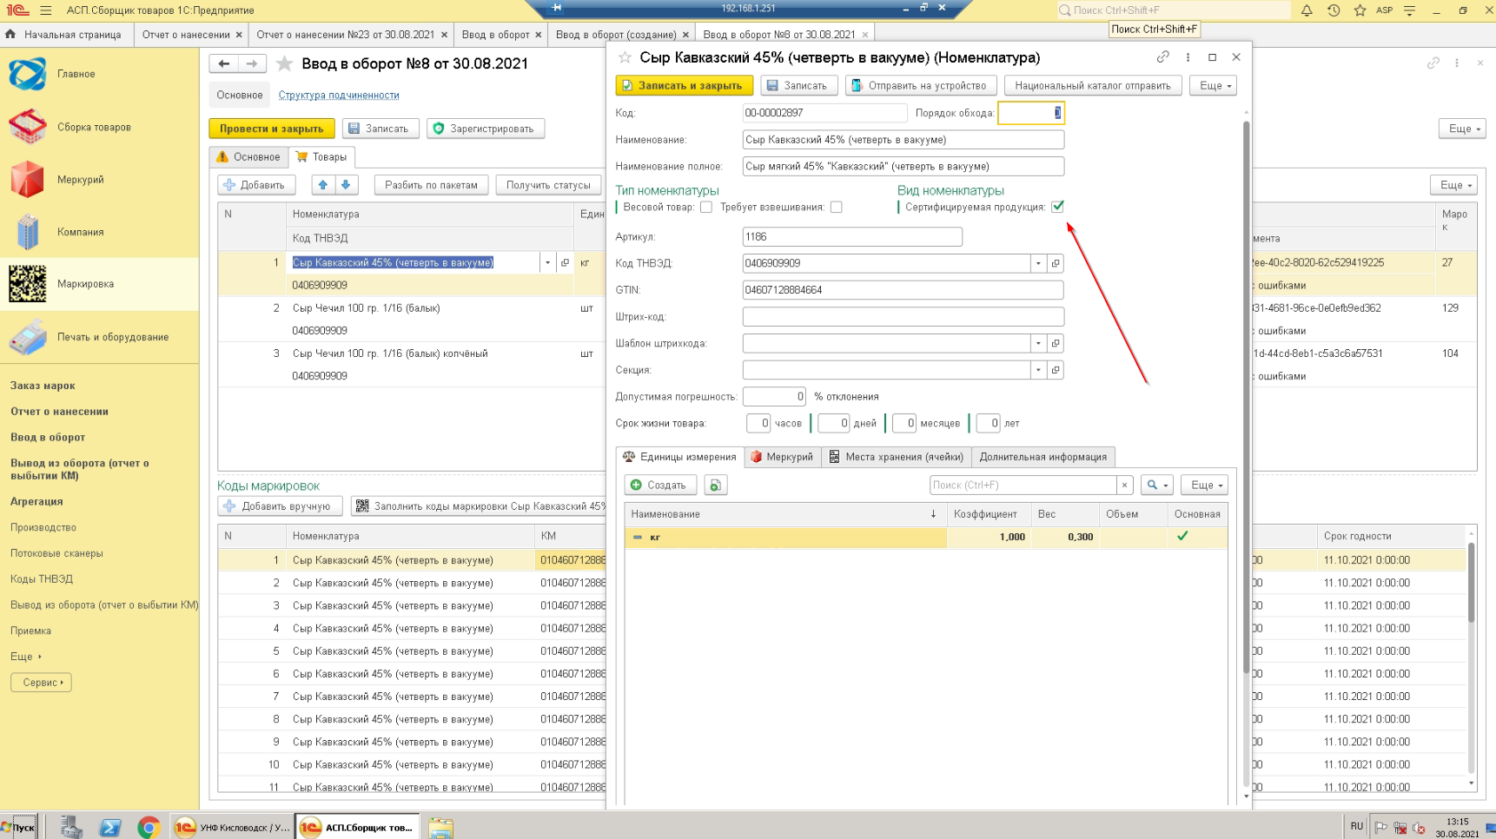Click Национальный каталог отправить
This screenshot has height=839, width=1496.
1092,86
